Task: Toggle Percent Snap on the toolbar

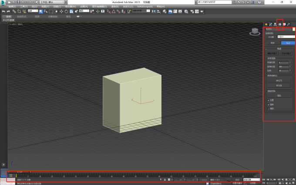Action: pos(118,11)
